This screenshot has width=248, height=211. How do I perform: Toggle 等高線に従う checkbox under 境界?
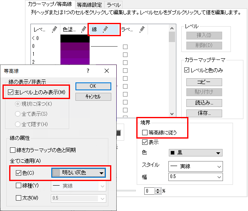[145, 132]
